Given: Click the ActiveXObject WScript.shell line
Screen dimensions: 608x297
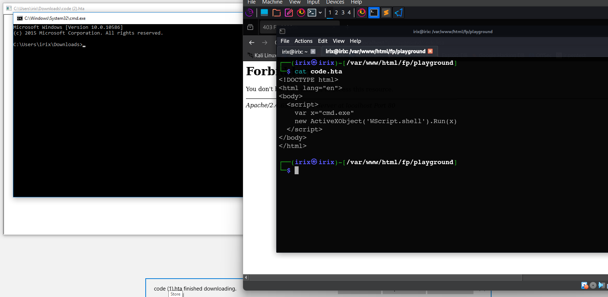Looking at the screenshot, I should (375, 121).
